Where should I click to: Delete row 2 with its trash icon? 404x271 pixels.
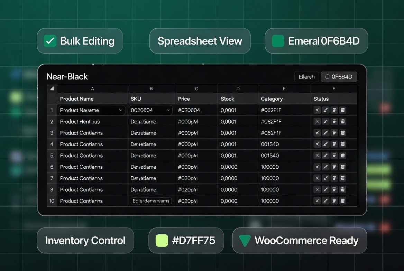pyautogui.click(x=343, y=122)
